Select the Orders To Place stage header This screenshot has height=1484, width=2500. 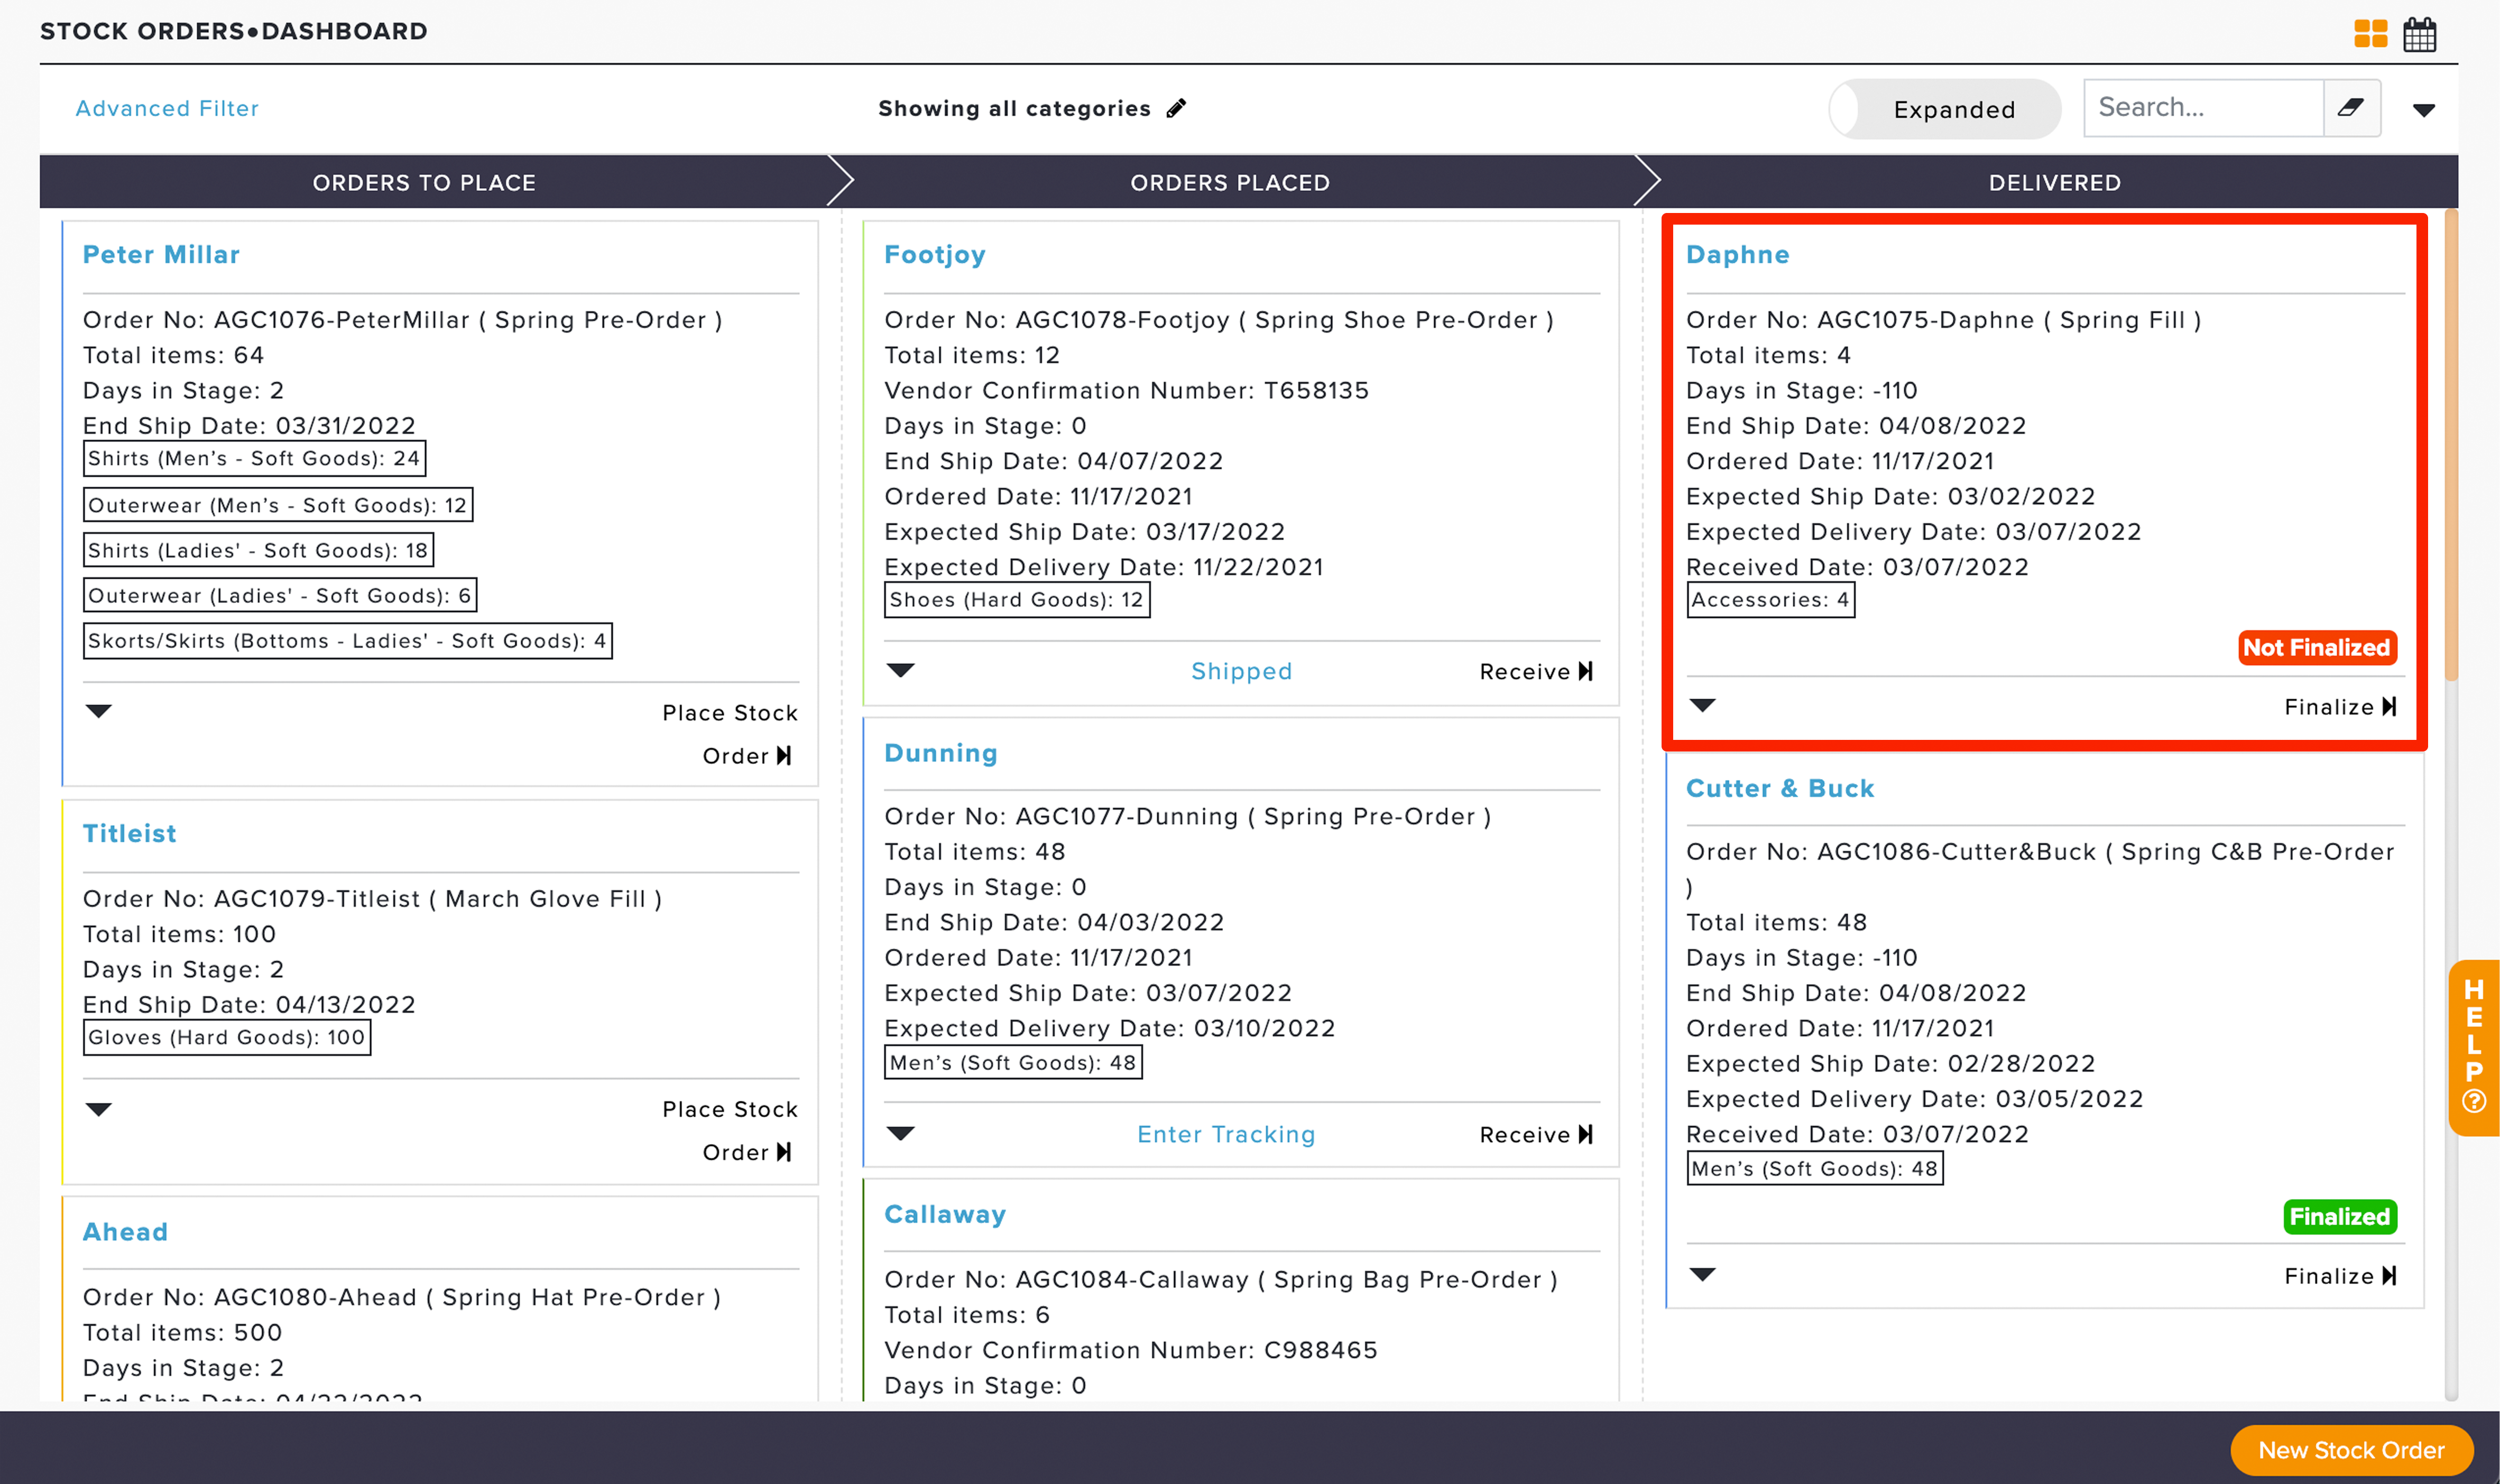424,182
